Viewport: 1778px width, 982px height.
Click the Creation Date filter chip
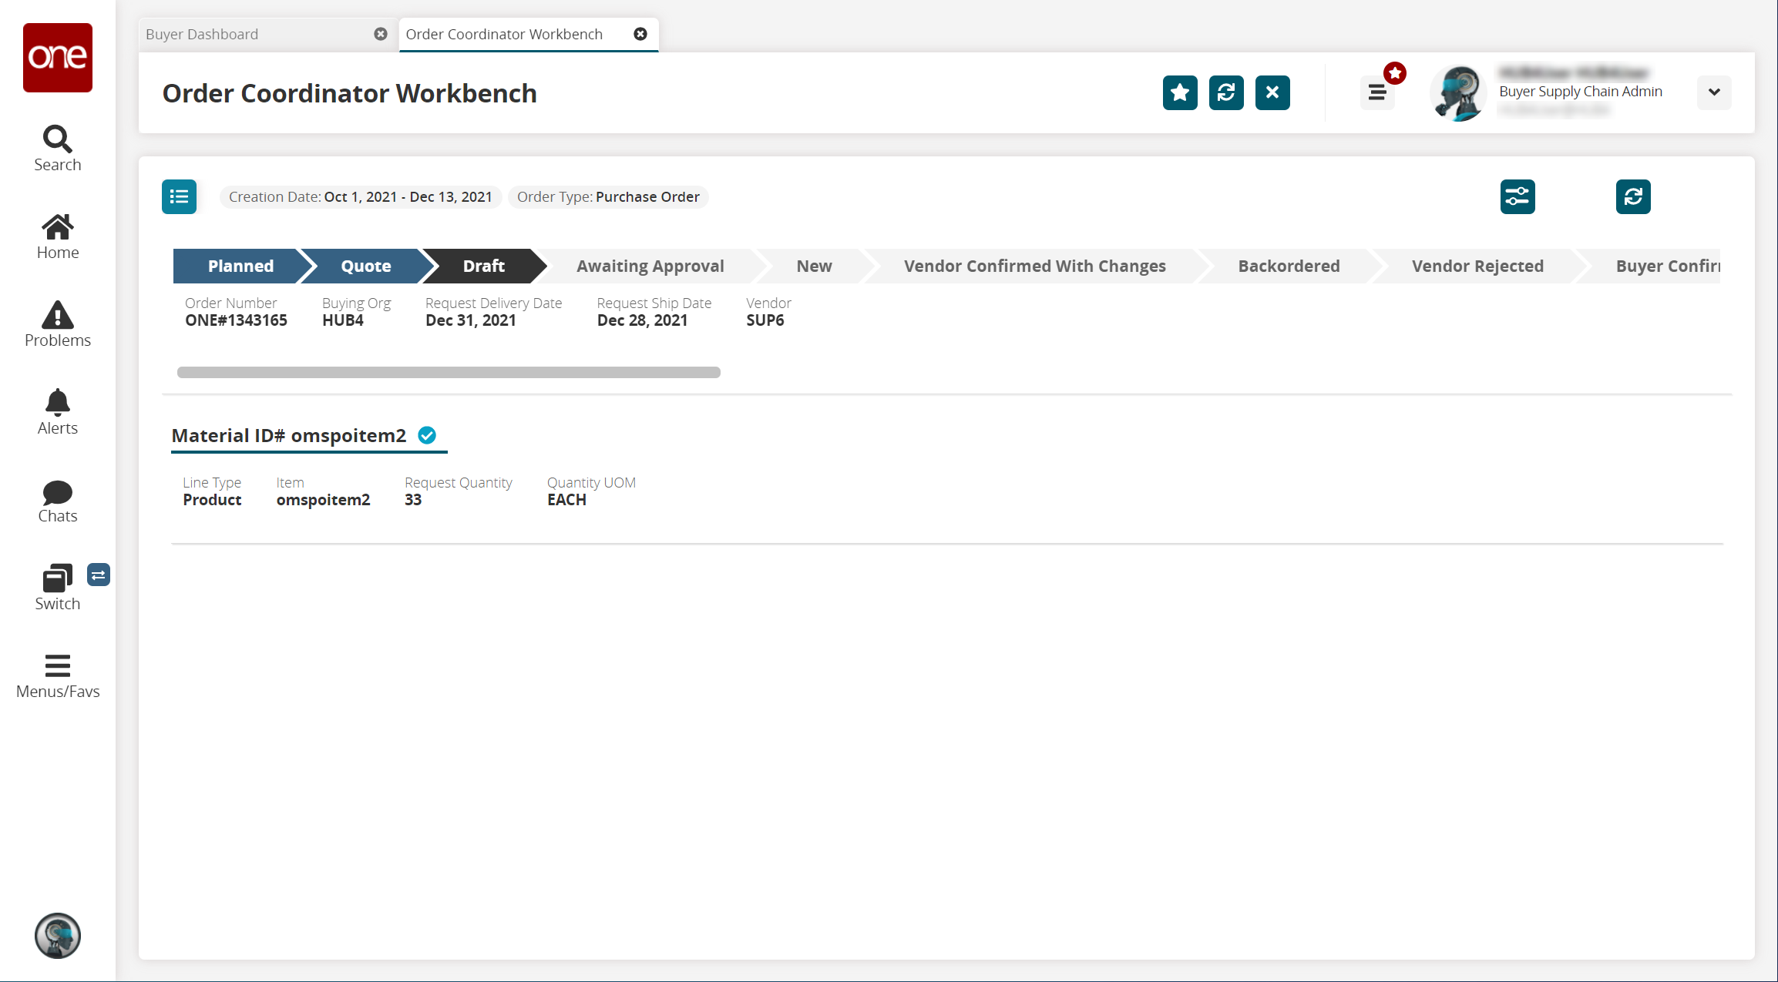tap(360, 196)
